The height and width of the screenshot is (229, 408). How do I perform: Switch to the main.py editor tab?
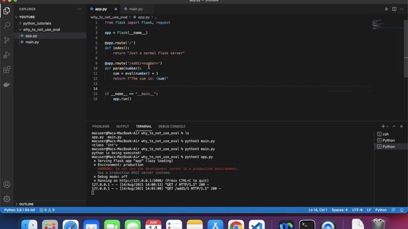136,9
